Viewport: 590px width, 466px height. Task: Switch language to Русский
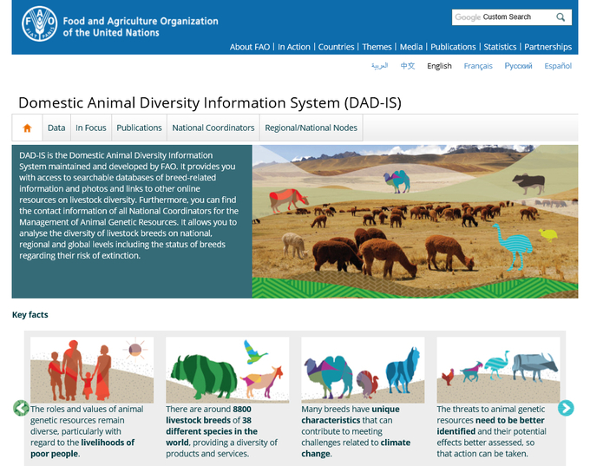(518, 66)
